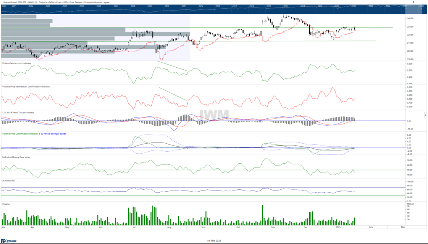Select the Volume Momentum Indicator label
Viewport: 428px width, 244px height.
coord(17,63)
